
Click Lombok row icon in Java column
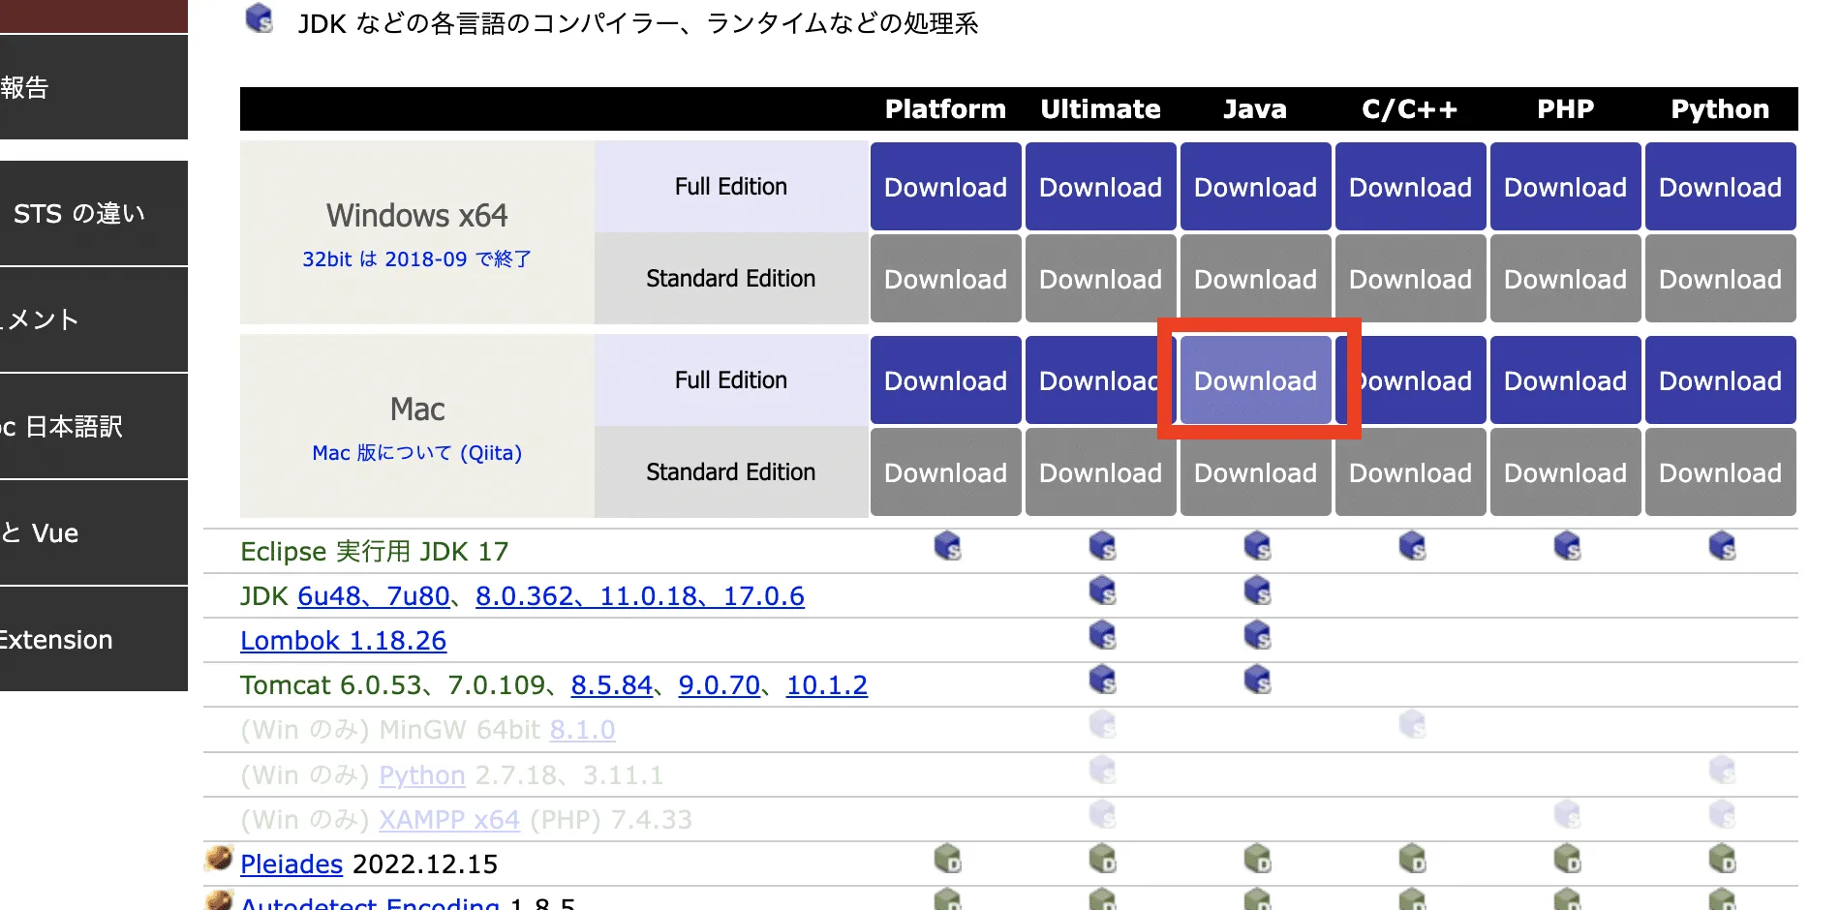pos(1257,635)
